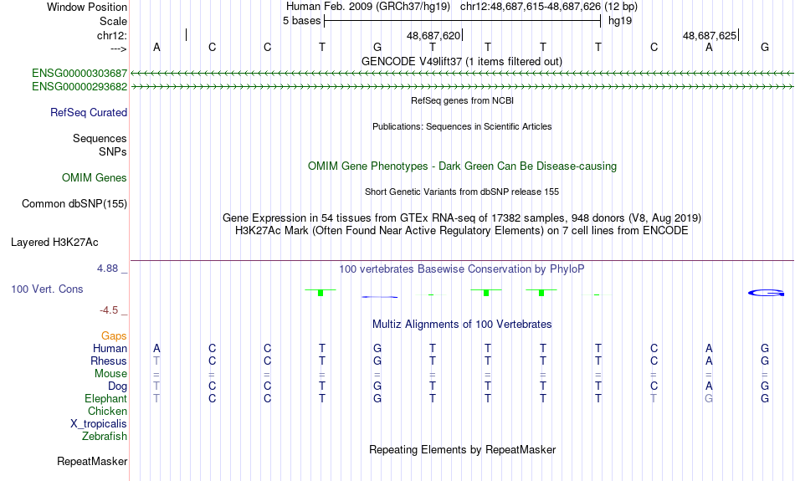This screenshot has height=481, width=795.
Task: Click the faded T base in Rhesus row
Action: coord(156,361)
